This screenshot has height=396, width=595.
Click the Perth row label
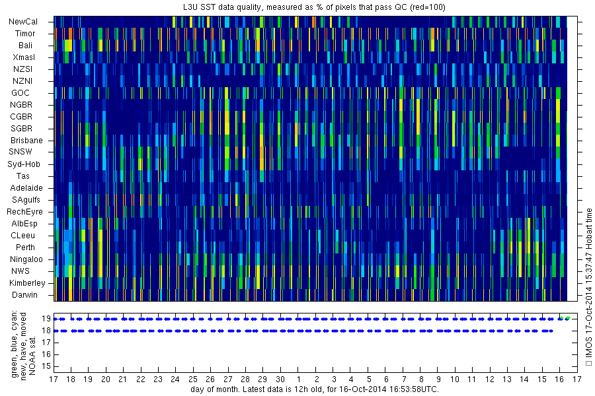tap(25, 247)
